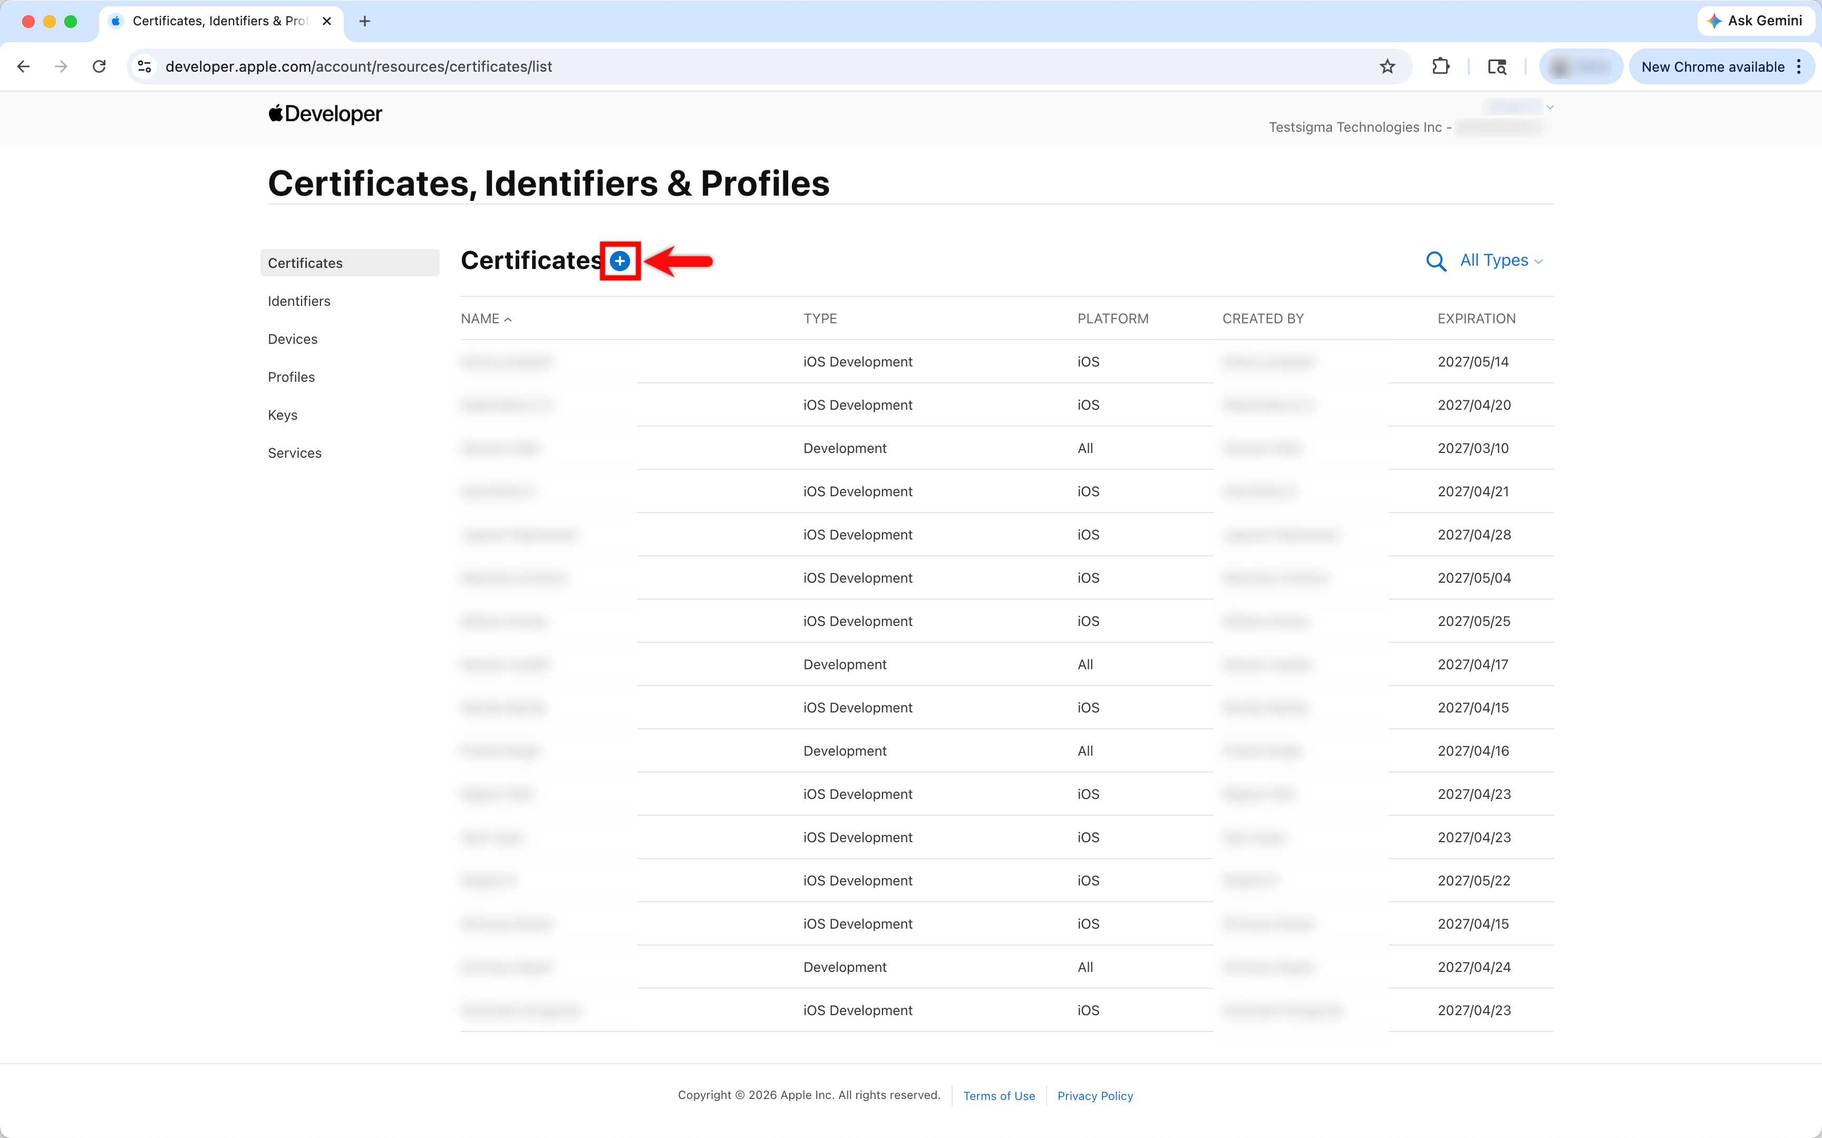1822x1138 pixels.
Task: Add a new certificate with the plus icon
Action: (620, 261)
